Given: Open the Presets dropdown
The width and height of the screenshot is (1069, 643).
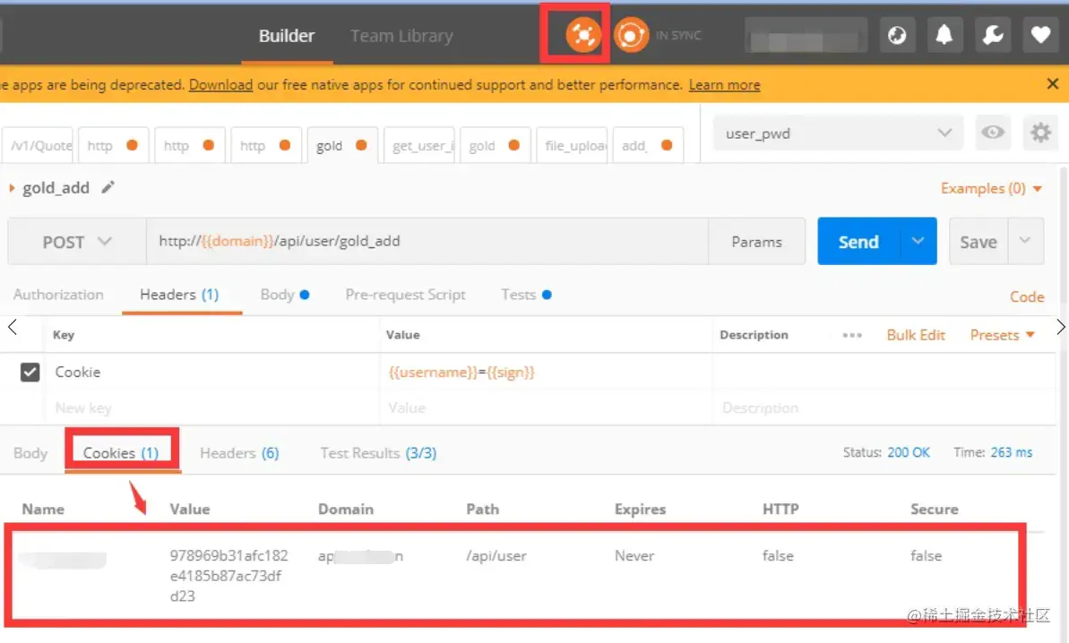Looking at the screenshot, I should tap(1002, 335).
